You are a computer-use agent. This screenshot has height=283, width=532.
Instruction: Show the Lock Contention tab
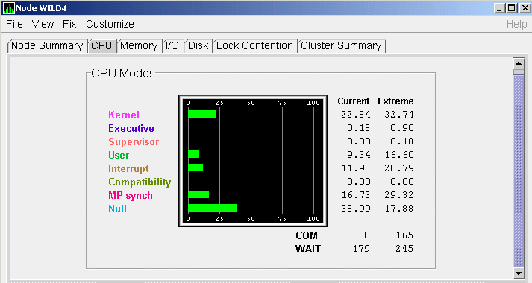coord(254,45)
